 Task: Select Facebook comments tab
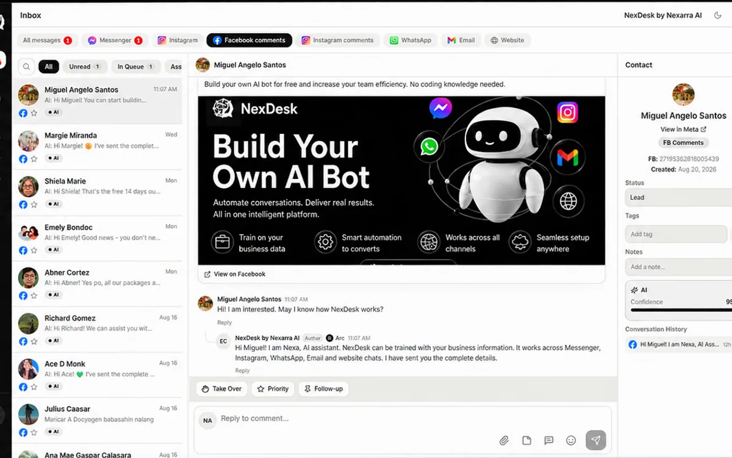249,40
